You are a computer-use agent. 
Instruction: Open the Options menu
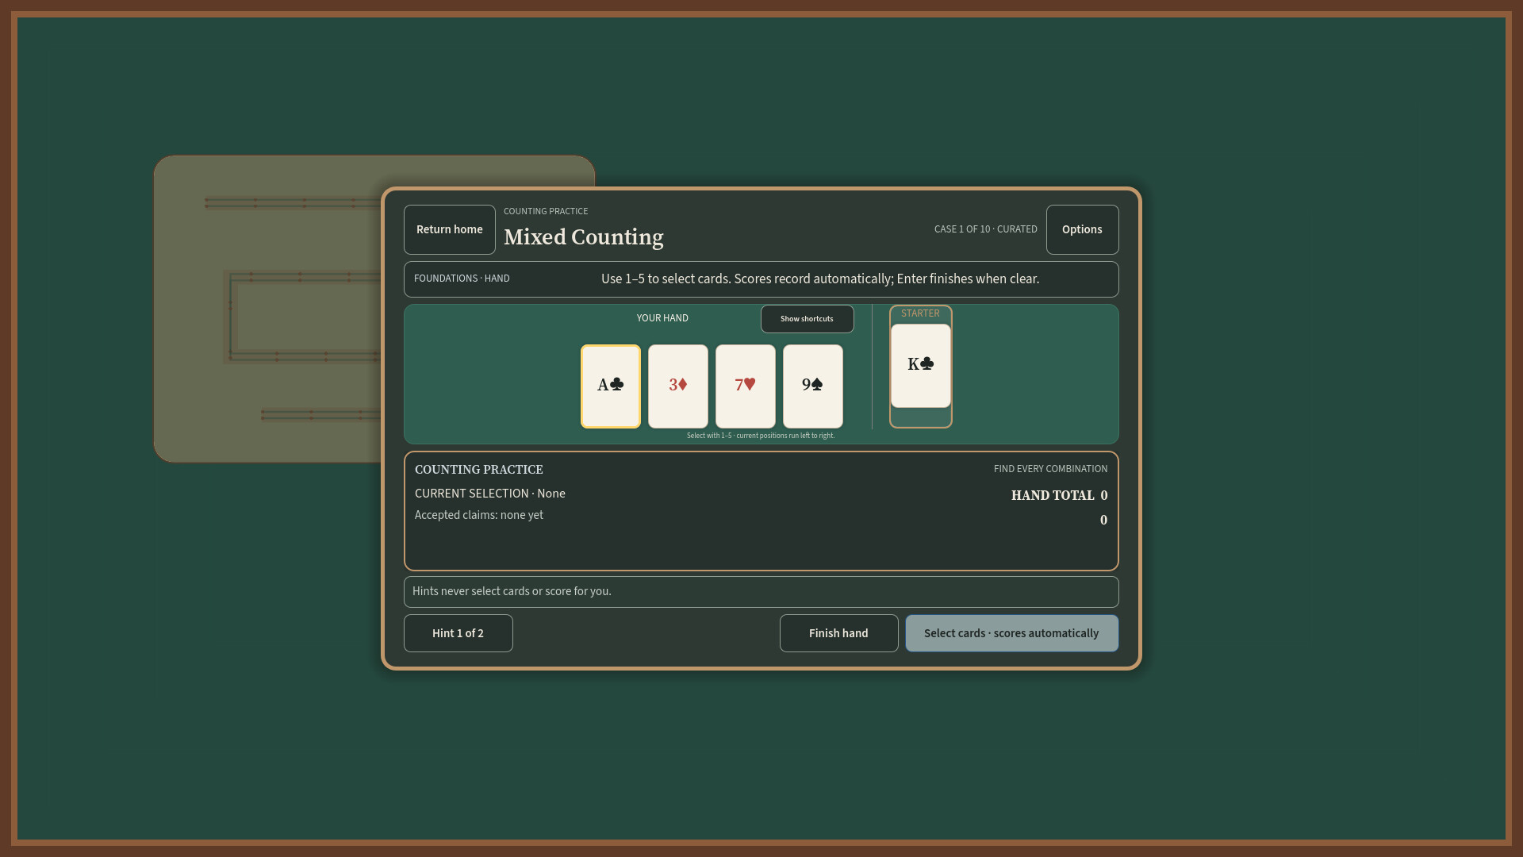click(1082, 229)
